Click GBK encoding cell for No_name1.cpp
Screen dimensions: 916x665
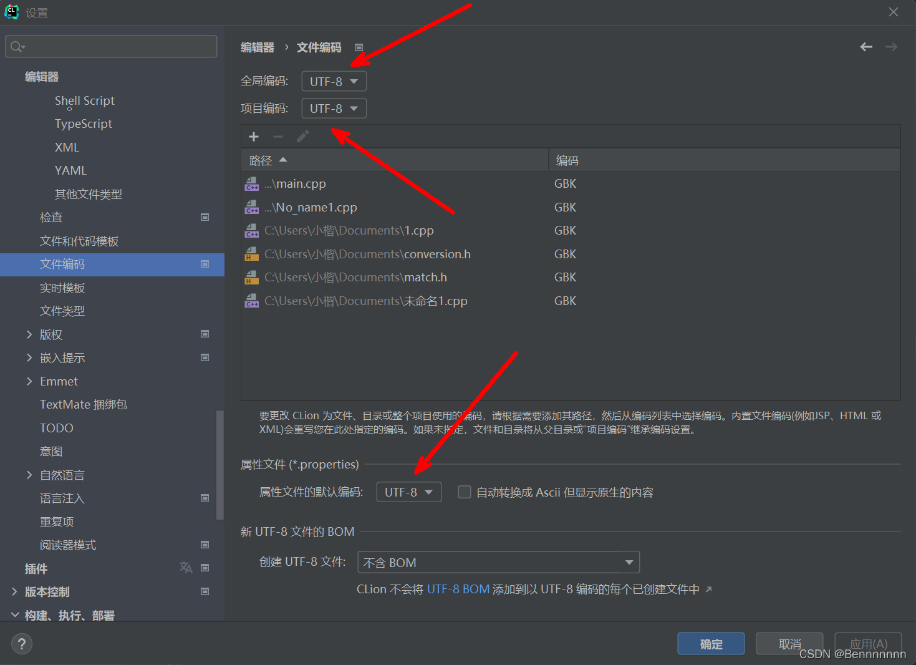[565, 207]
